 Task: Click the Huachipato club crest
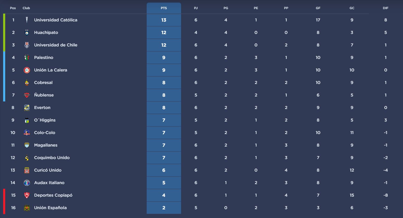(27, 33)
